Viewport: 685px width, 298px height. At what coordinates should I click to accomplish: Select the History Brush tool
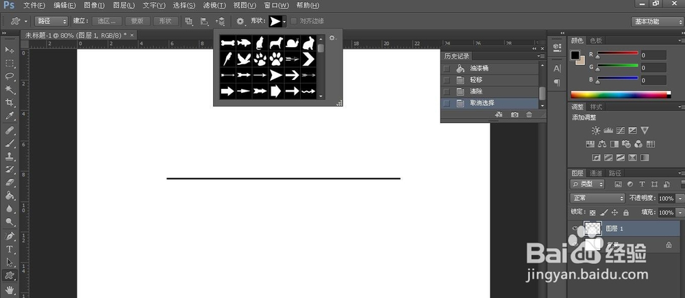pyautogui.click(x=9, y=170)
